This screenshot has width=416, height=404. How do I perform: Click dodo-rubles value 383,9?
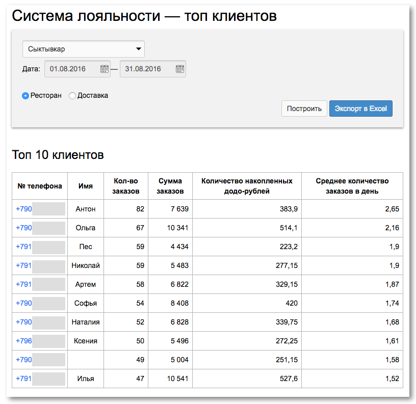point(289,209)
